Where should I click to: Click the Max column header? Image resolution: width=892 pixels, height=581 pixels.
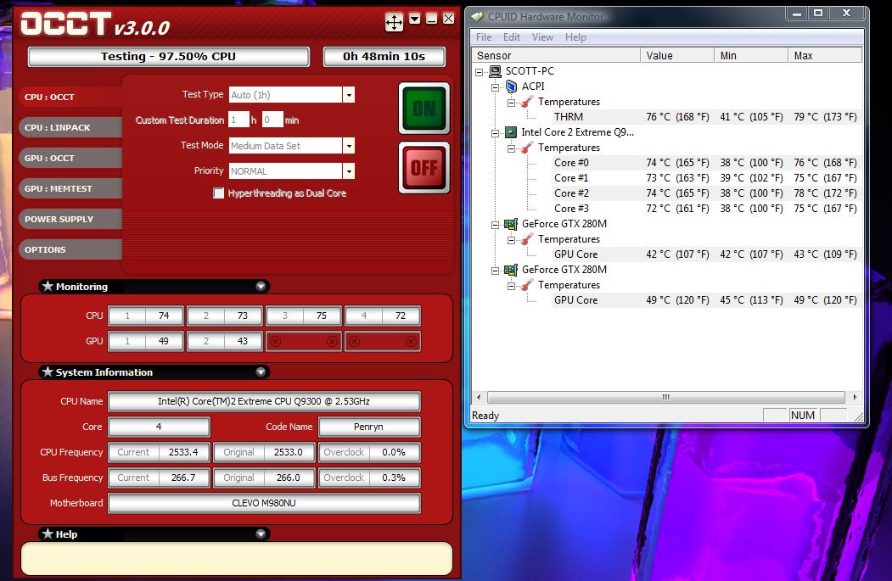click(825, 55)
